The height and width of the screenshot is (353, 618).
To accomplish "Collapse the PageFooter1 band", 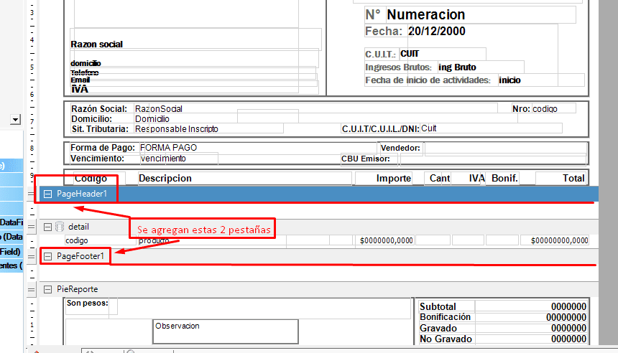I will [x=47, y=256].
